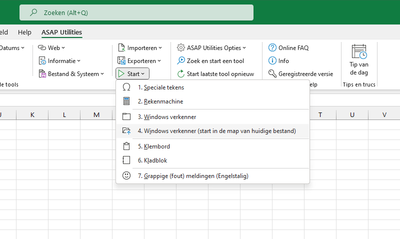
Task: Click the gear icon for ASAP Utilities Opties
Action: (x=181, y=47)
